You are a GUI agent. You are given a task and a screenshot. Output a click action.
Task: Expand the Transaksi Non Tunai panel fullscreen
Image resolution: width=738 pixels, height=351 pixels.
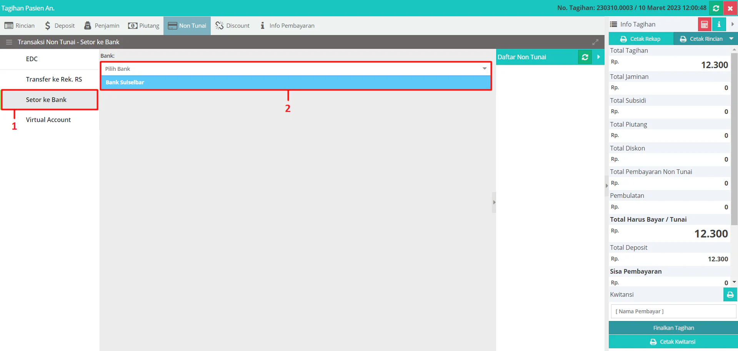(595, 42)
